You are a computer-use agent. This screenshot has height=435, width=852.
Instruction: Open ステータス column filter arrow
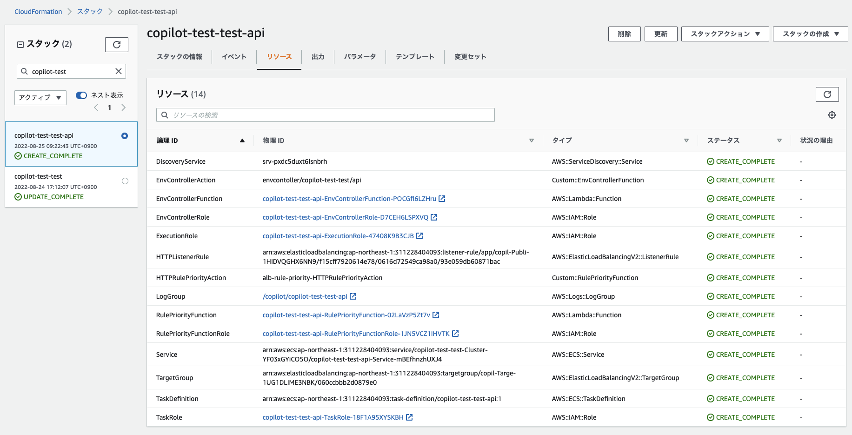(779, 141)
